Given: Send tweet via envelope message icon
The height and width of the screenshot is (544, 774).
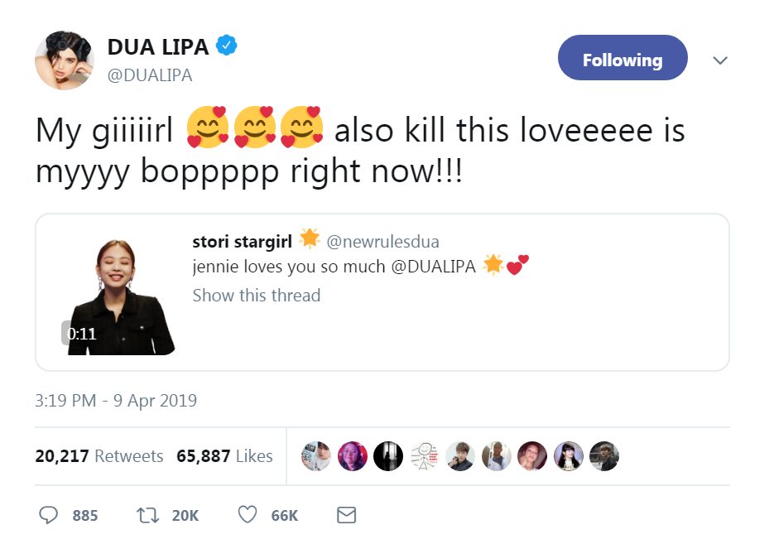Looking at the screenshot, I should tap(346, 515).
